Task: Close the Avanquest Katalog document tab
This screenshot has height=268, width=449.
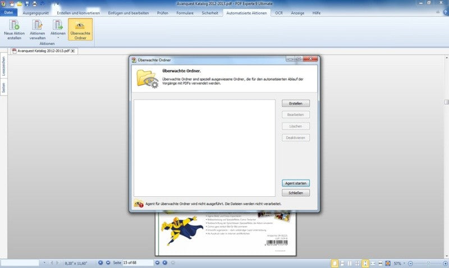Action: (73, 51)
